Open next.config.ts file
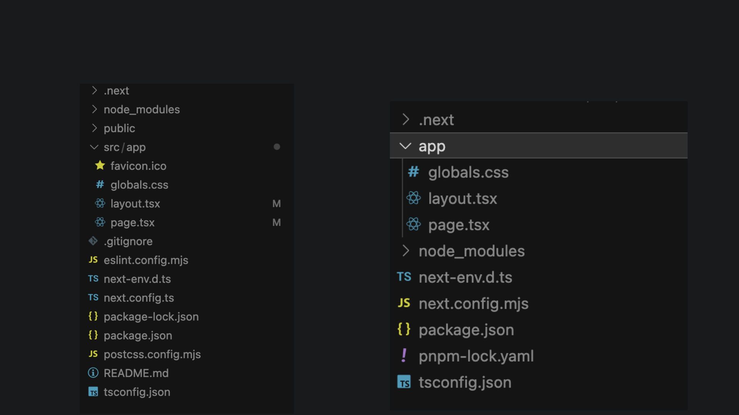The image size is (739, 415). [x=139, y=298]
